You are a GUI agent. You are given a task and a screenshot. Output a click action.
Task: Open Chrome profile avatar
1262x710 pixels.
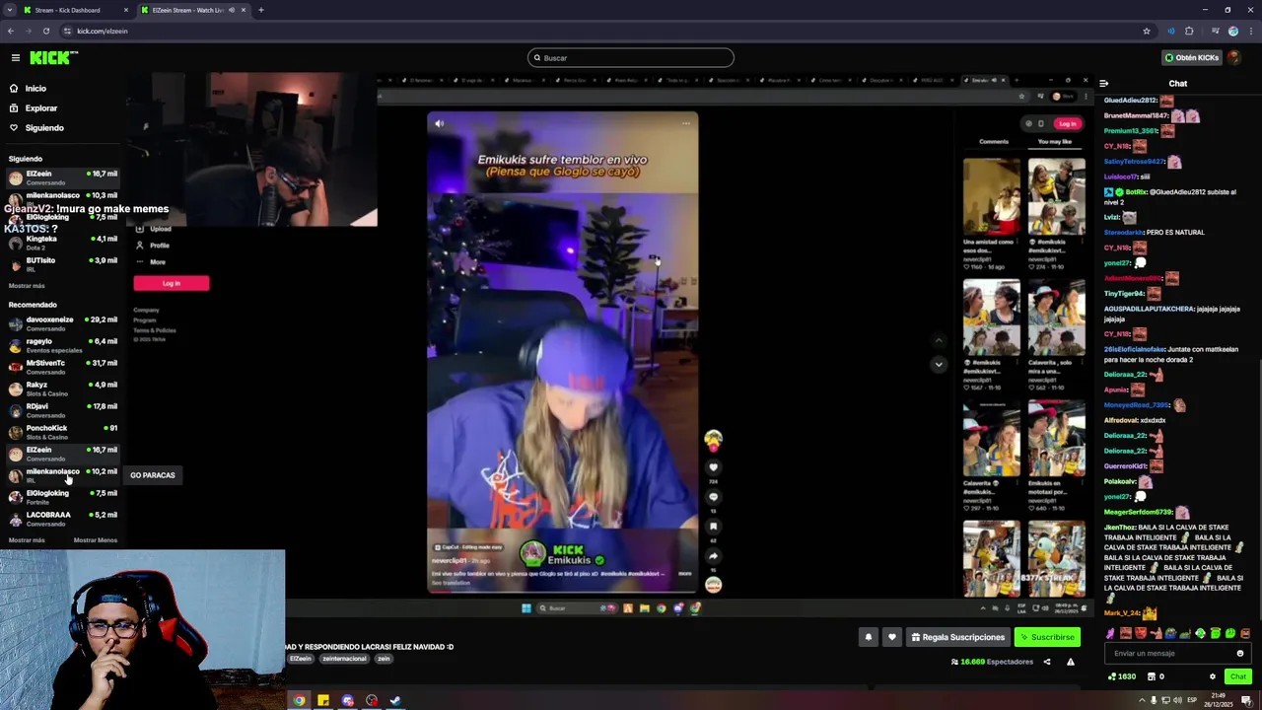1233,31
